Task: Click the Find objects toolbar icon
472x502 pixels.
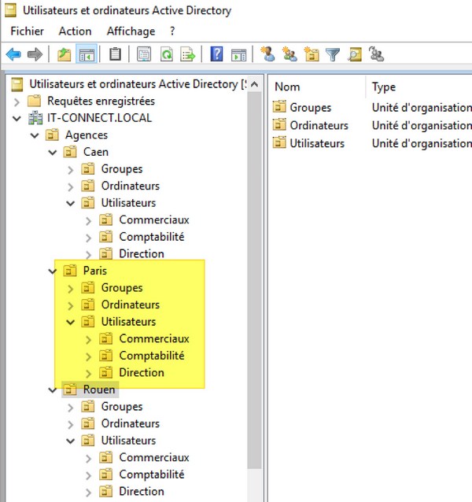Action: pyautogui.click(x=355, y=54)
